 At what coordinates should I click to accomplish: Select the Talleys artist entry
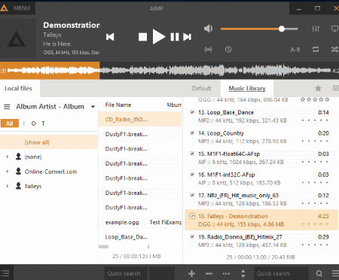coord(33,186)
